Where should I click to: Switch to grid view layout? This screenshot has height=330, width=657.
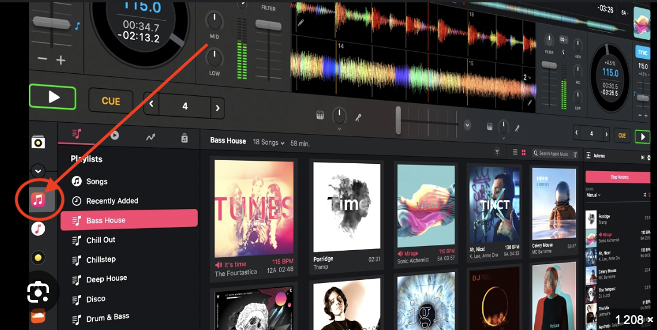pos(523,152)
